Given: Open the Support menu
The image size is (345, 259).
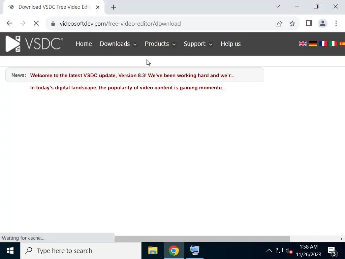Looking at the screenshot, I should 194,44.
